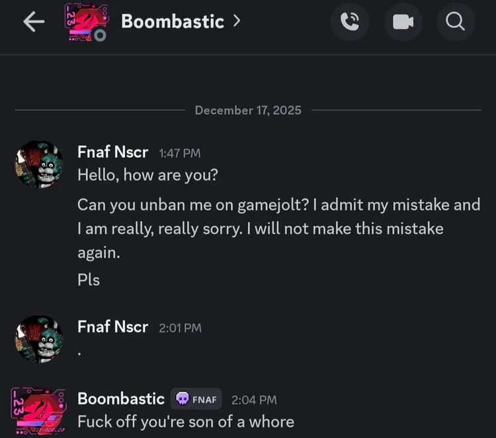Open the Boombastic header name for profile details
This screenshot has height=438, width=496.
(x=173, y=21)
